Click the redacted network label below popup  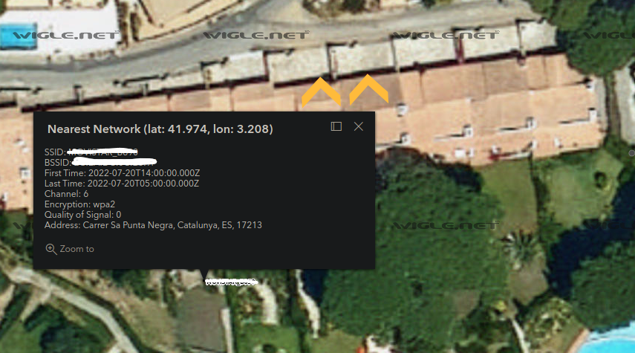(231, 282)
